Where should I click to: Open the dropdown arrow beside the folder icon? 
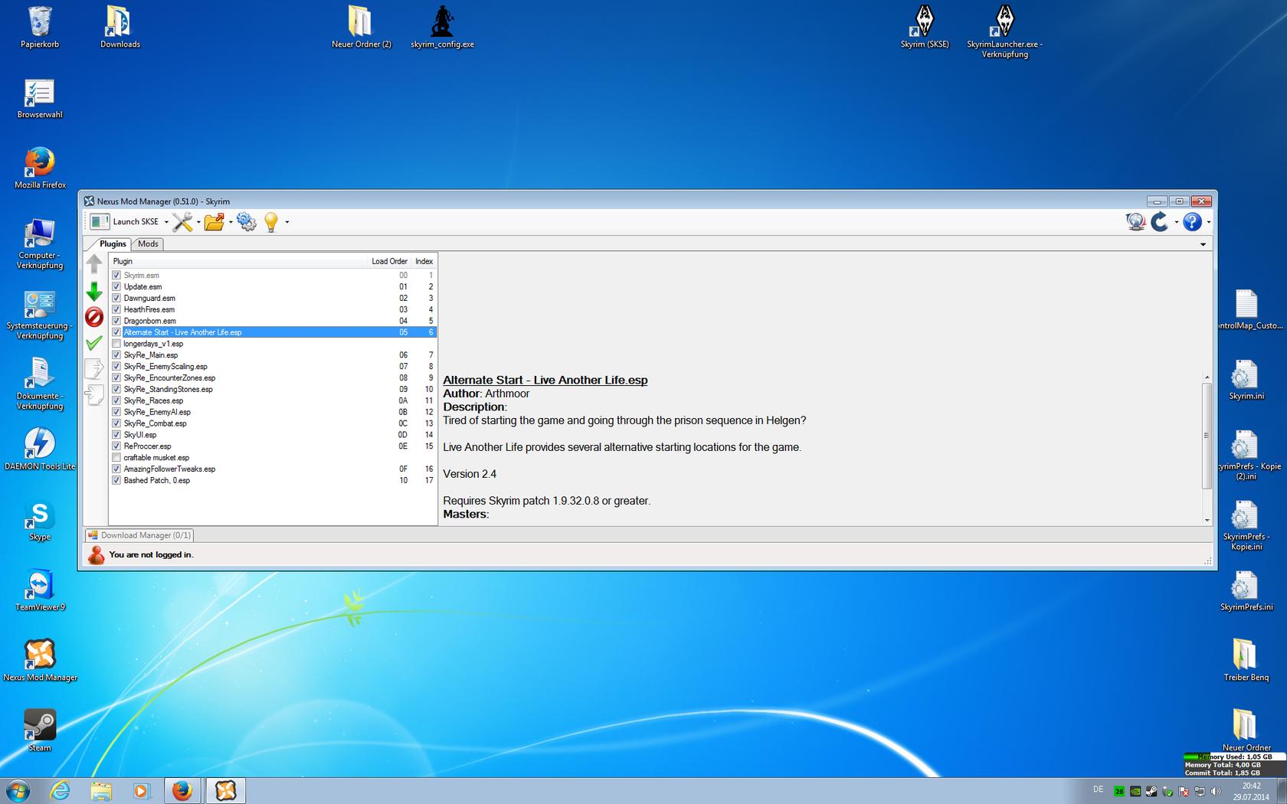231,223
